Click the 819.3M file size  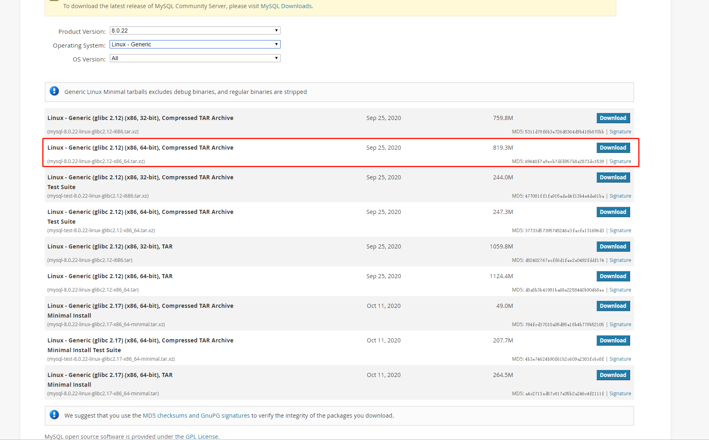(x=503, y=148)
